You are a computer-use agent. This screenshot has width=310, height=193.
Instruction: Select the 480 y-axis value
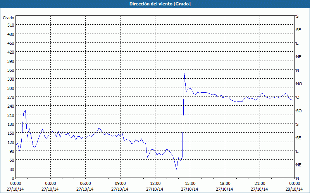[x=11, y=34]
